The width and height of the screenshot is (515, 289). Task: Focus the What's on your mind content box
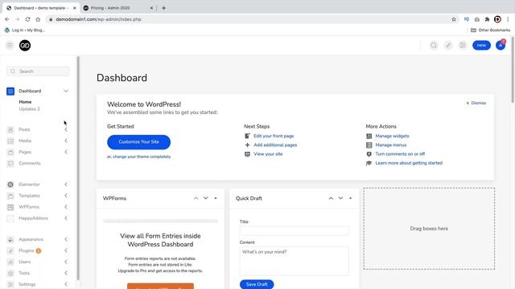294,261
